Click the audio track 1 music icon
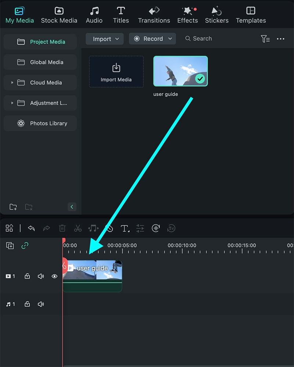The image size is (294, 367). [x=8, y=304]
